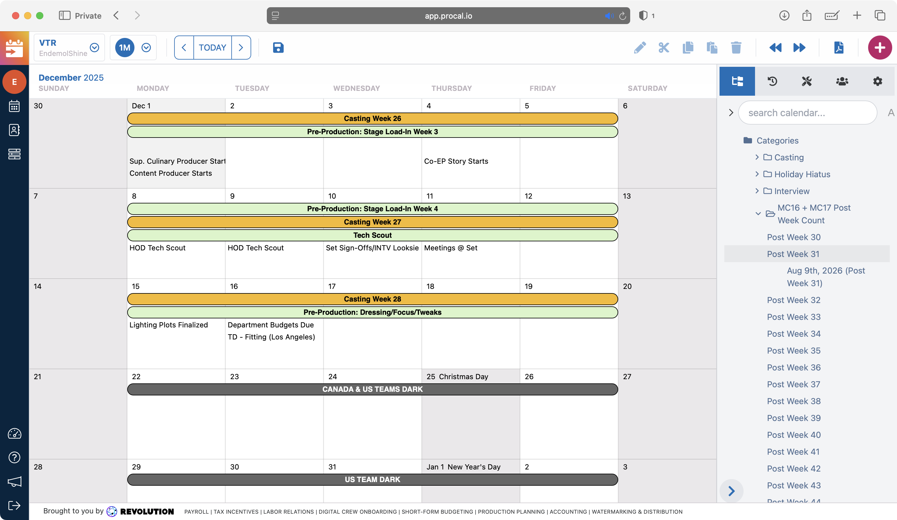
Task: Open the contacts sidebar icon
Action: tap(14, 130)
